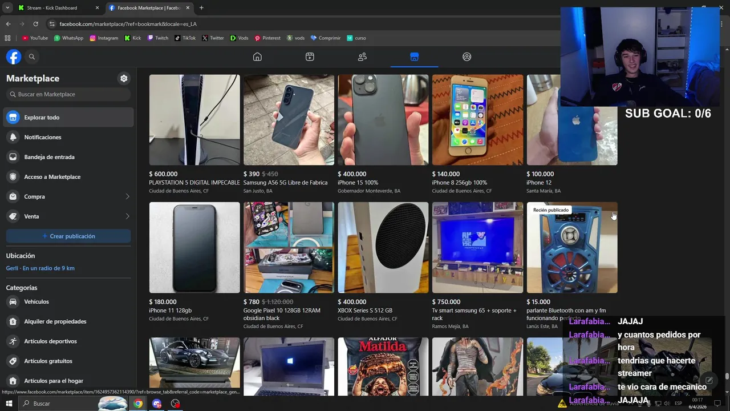The width and height of the screenshot is (730, 411).
Task: Change location Gerli radius link
Action: tap(40, 268)
